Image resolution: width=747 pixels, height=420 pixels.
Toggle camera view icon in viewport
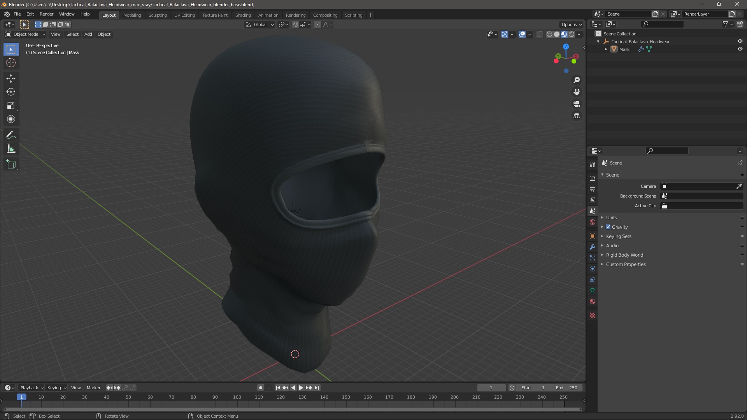click(x=577, y=104)
